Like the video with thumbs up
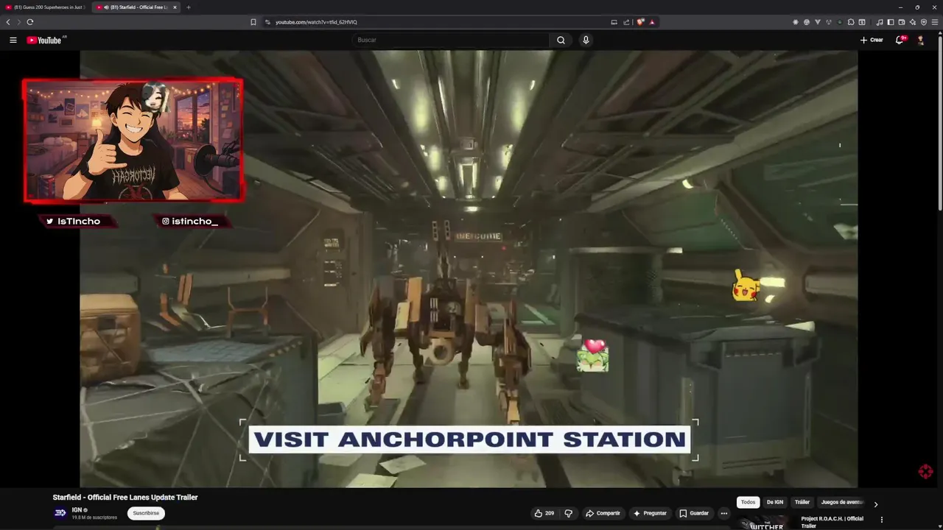 pos(544,513)
